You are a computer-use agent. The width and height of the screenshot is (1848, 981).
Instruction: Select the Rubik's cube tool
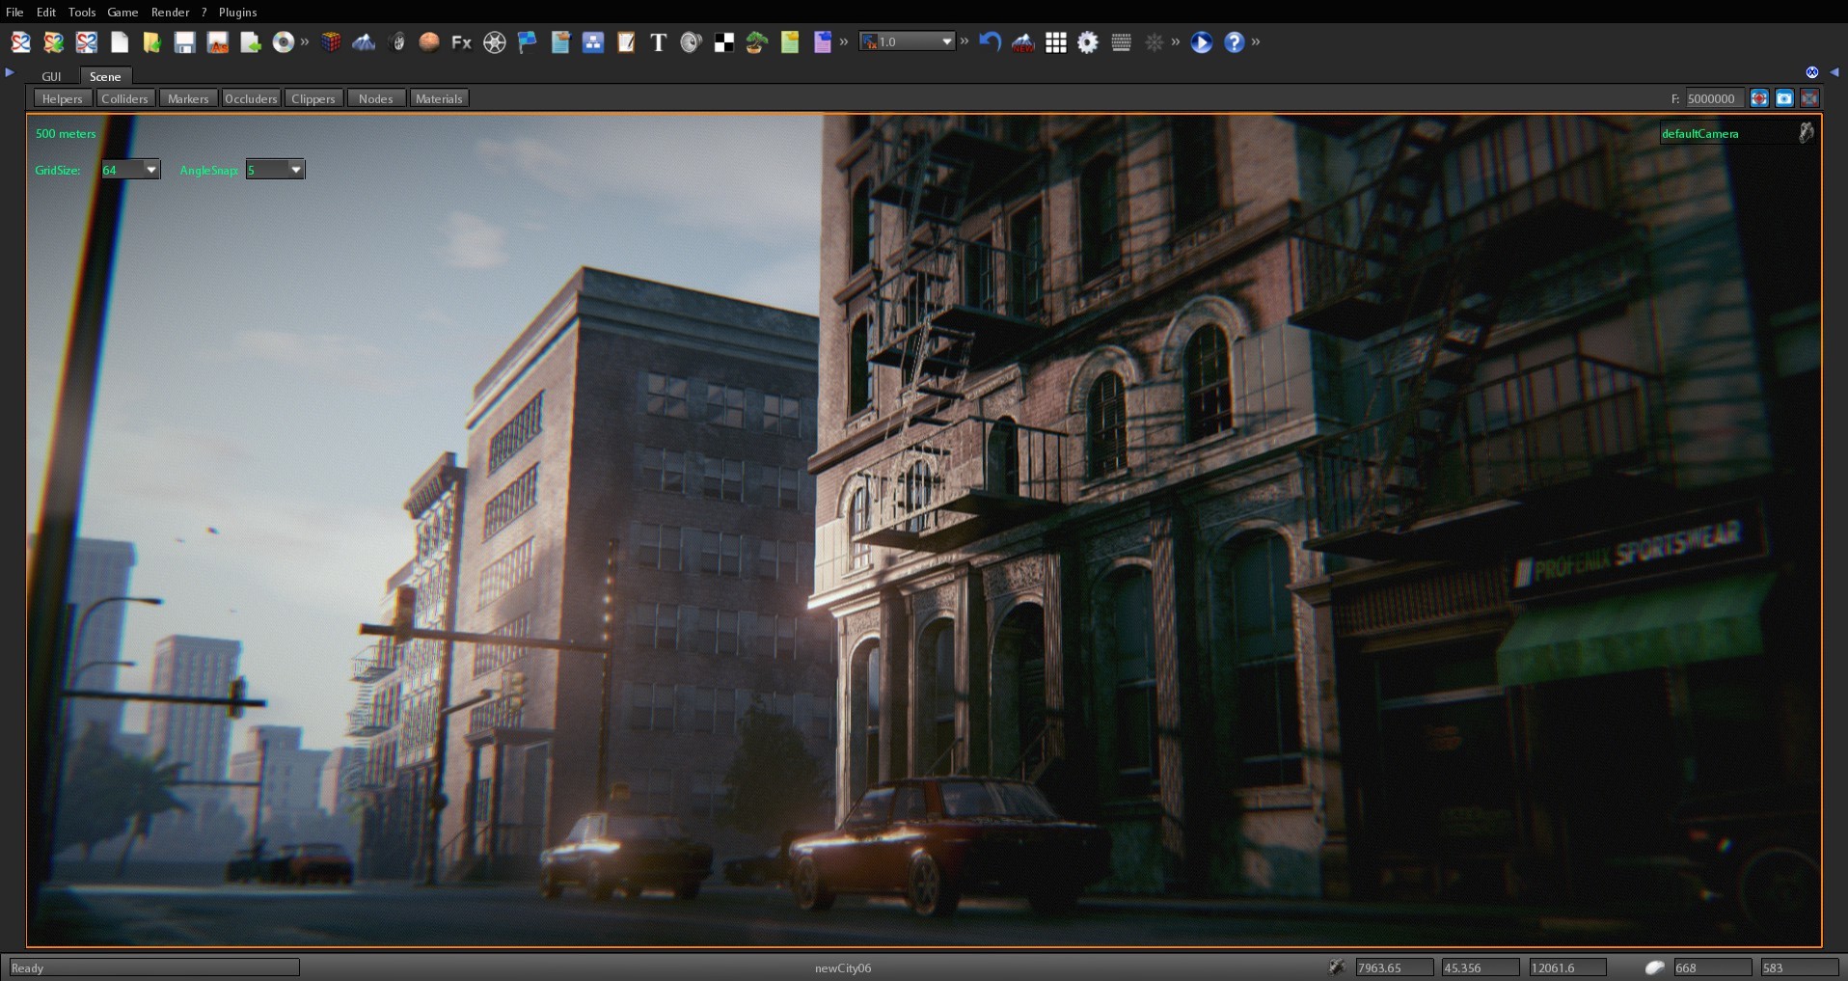(x=331, y=42)
